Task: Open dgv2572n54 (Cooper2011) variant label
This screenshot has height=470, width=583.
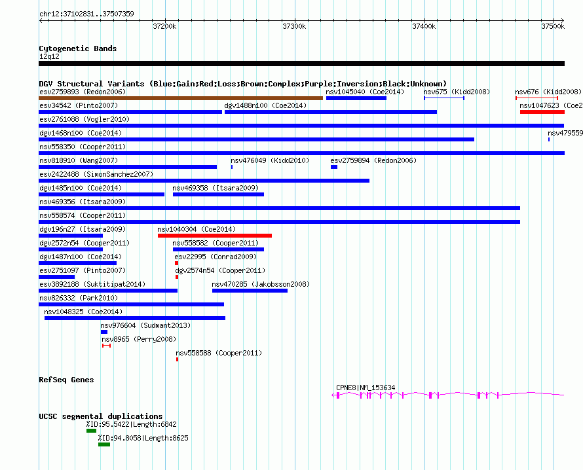Action: point(85,243)
